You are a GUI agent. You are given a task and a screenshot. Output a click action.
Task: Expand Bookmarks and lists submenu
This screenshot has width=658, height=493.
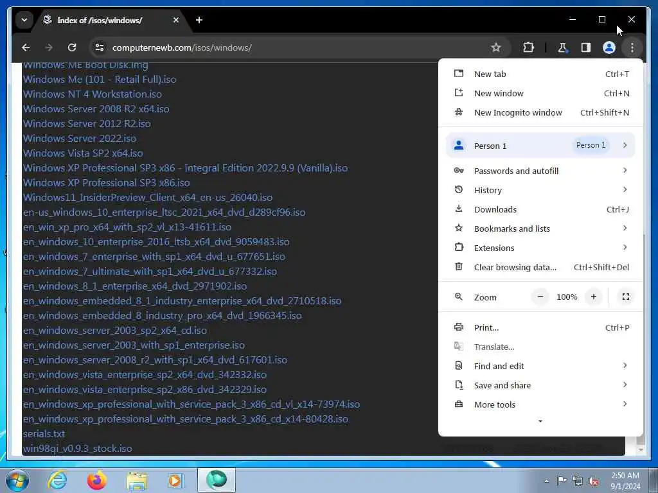(540, 229)
